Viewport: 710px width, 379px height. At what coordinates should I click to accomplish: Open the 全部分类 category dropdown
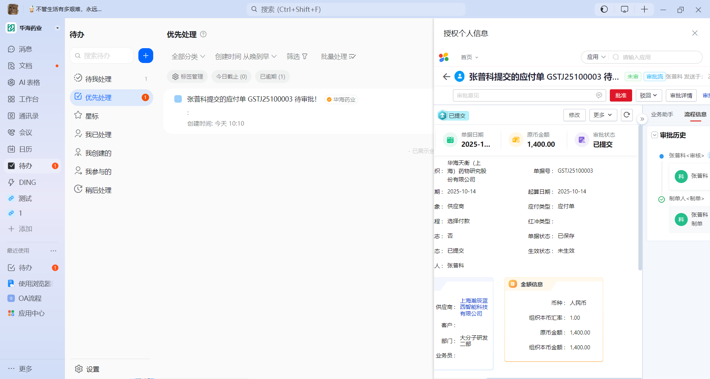(x=188, y=57)
